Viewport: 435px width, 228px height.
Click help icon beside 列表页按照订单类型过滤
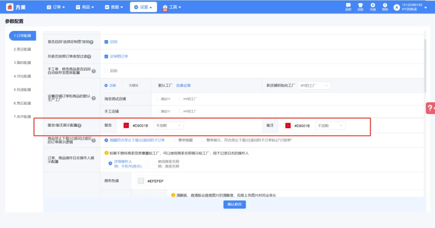point(89,56)
